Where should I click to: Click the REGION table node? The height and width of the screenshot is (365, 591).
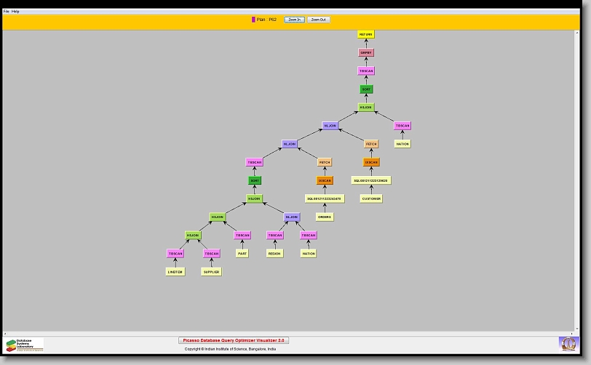(274, 254)
